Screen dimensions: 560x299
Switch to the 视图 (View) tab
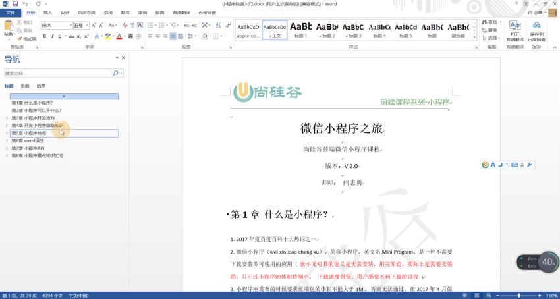pos(159,13)
